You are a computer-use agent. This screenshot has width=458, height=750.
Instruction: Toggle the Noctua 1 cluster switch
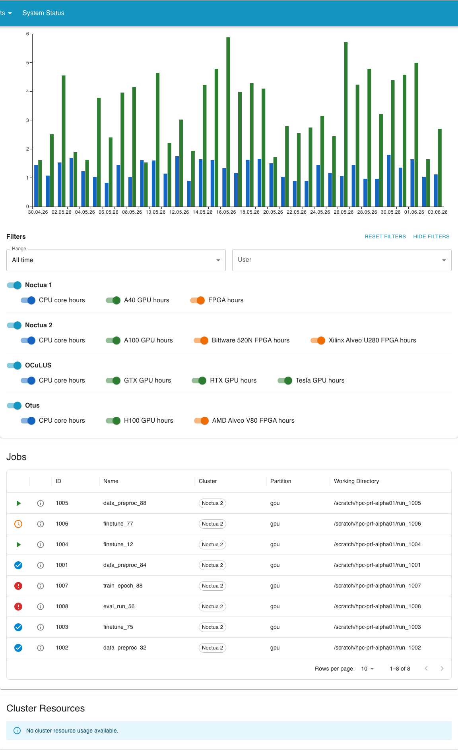click(14, 285)
